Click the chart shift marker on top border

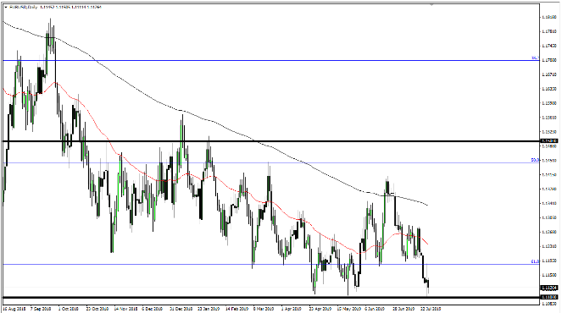(x=431, y=4)
